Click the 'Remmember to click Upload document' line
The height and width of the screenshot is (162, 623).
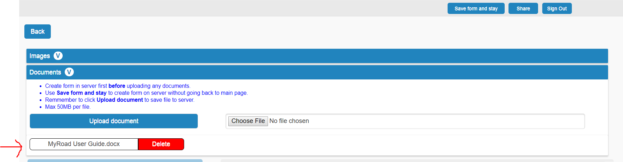point(120,100)
